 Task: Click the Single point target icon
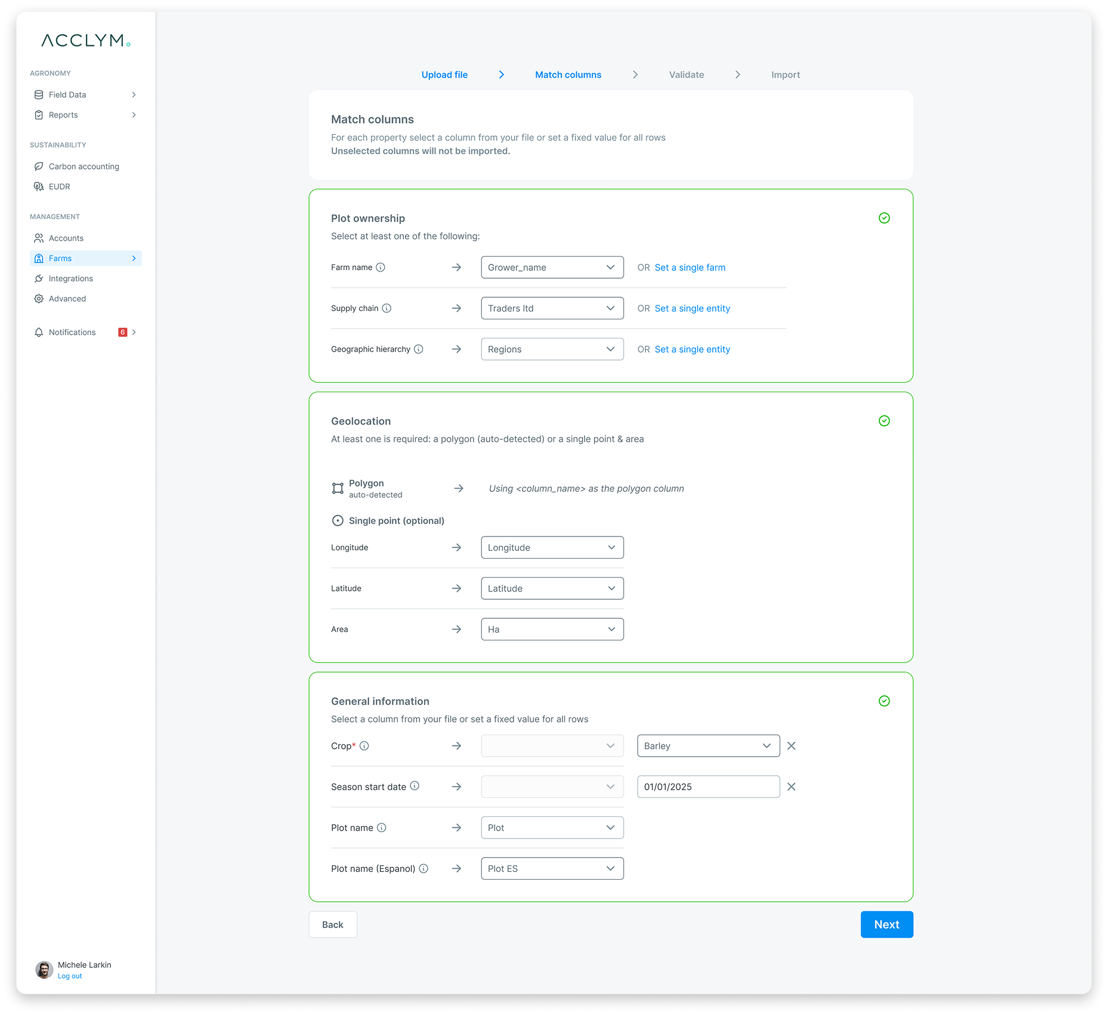coord(338,521)
